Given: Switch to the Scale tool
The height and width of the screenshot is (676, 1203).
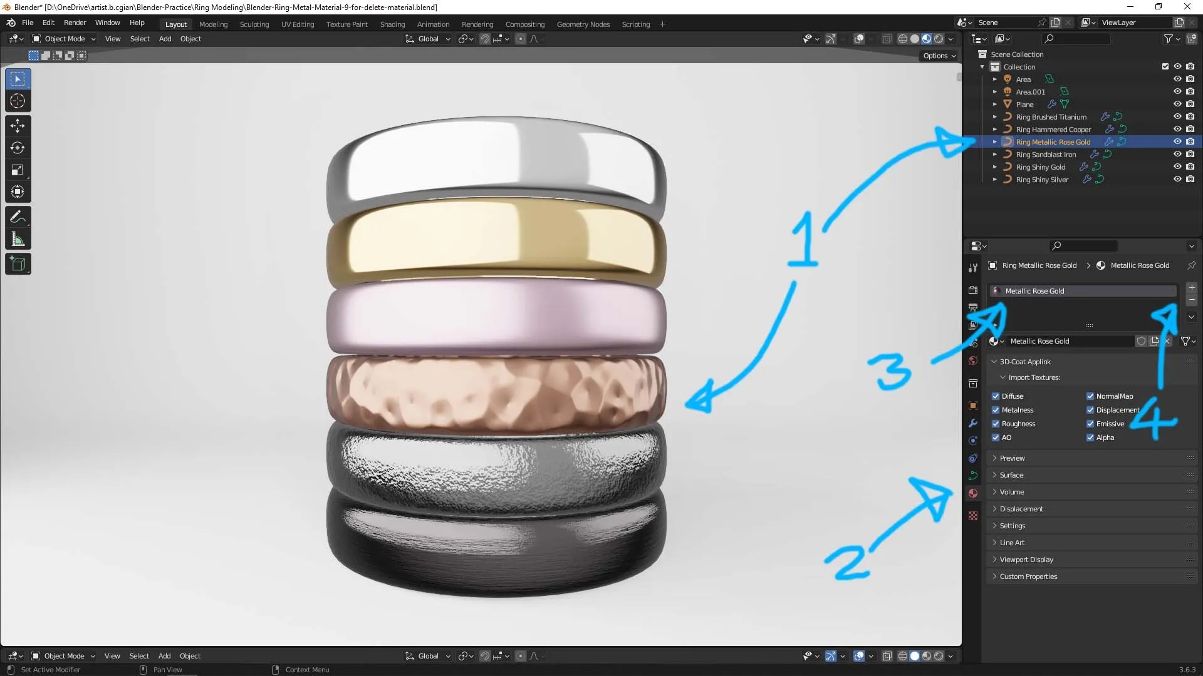Looking at the screenshot, I should coord(17,170).
